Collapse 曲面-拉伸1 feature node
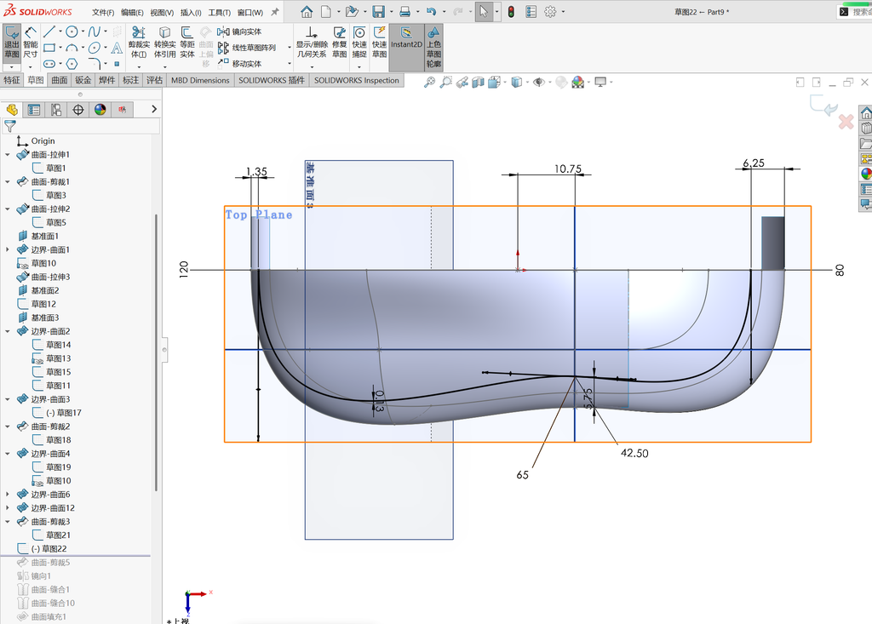The height and width of the screenshot is (624, 872). (7, 155)
